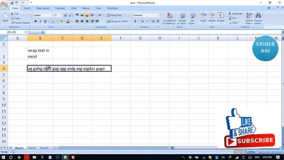The width and height of the screenshot is (284, 160).
Task: Activate the Format Painter
Action: 20,23
